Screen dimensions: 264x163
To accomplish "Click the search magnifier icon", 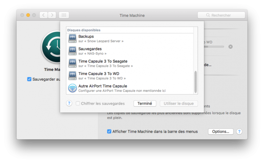I will tap(208, 15).
